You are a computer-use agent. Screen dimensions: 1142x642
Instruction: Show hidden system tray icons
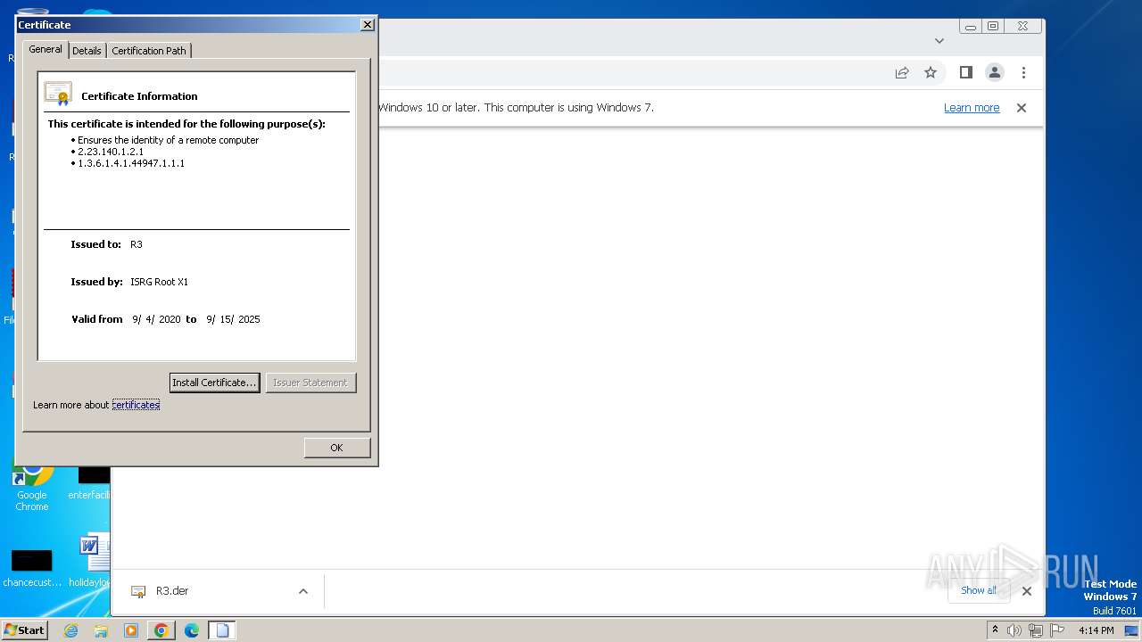(995, 630)
